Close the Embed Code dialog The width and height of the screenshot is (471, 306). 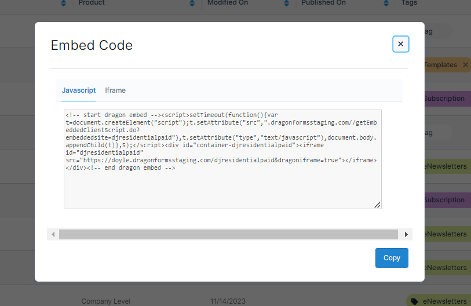pyautogui.click(x=400, y=44)
